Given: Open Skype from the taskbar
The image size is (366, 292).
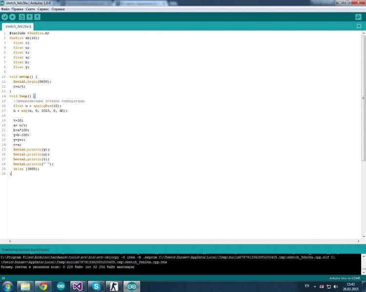Looking at the screenshot, I should [x=96, y=286].
